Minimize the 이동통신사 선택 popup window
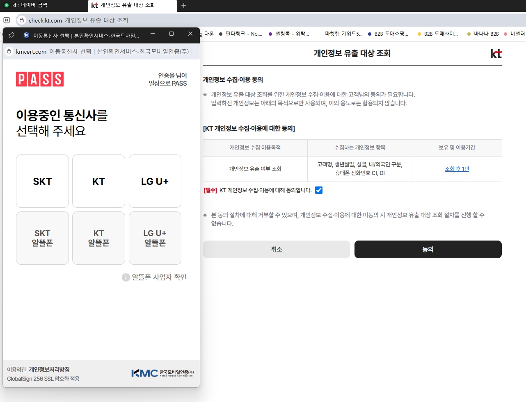The height and width of the screenshot is (402, 526). (x=153, y=34)
